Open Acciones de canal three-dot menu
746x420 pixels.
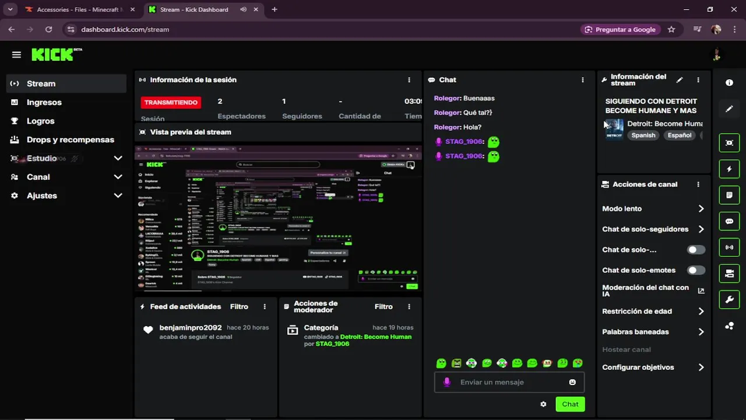coord(698,184)
